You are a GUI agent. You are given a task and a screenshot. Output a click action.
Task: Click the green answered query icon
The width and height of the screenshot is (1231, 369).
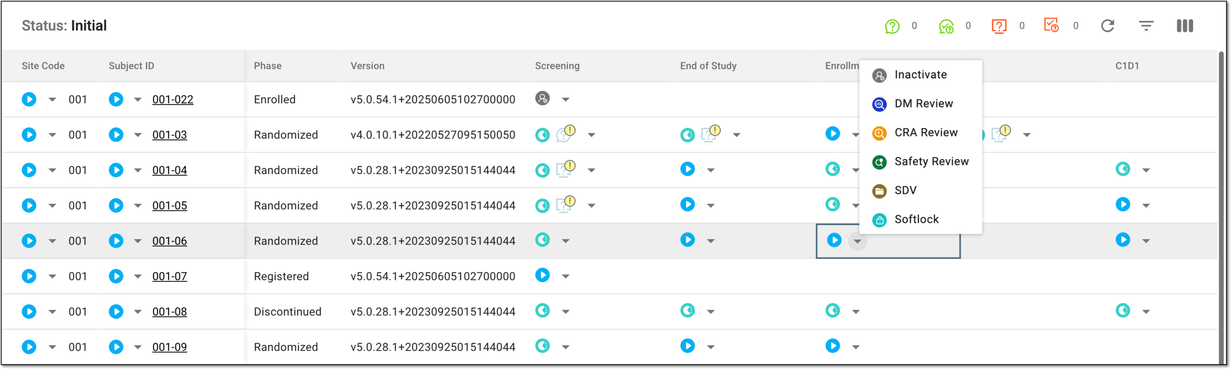[946, 26]
